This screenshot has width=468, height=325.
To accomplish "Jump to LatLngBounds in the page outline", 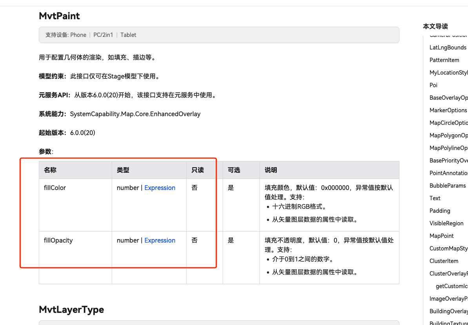I will 448,47.
